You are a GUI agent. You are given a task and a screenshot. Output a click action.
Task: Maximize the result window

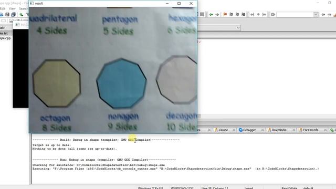click(x=179, y=3)
